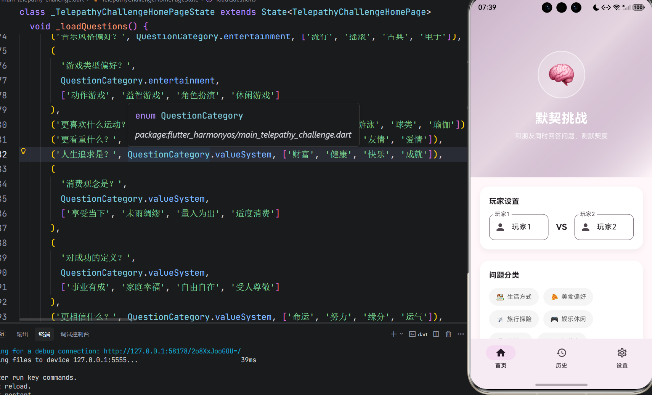Select the 旅行探险 category chip

tap(514, 319)
